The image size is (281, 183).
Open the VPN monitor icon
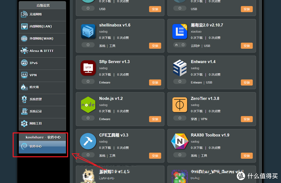coord(24,75)
